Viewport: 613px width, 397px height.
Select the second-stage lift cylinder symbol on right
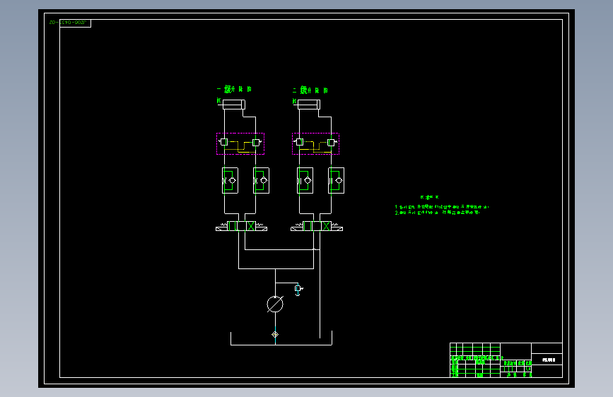coord(307,105)
